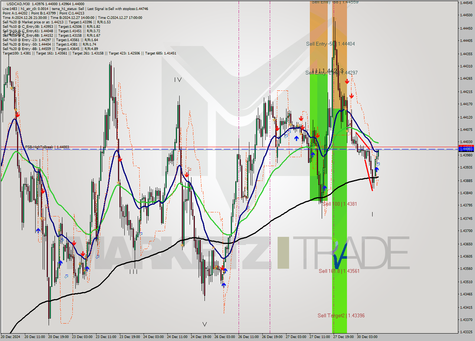This screenshot has width=475, height=341.
Task: Click the 1.44215 price axis value
Action: click(466, 92)
